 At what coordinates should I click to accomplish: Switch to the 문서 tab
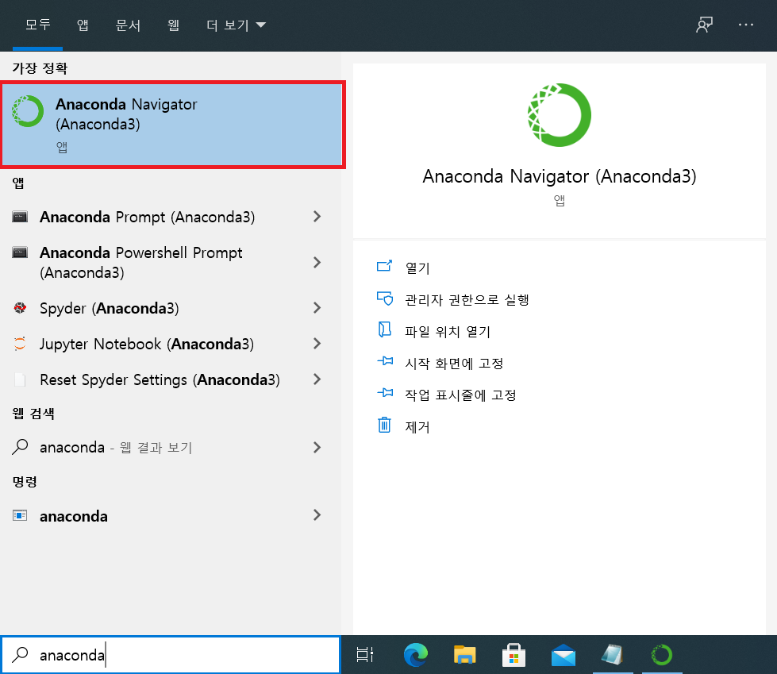coord(128,25)
